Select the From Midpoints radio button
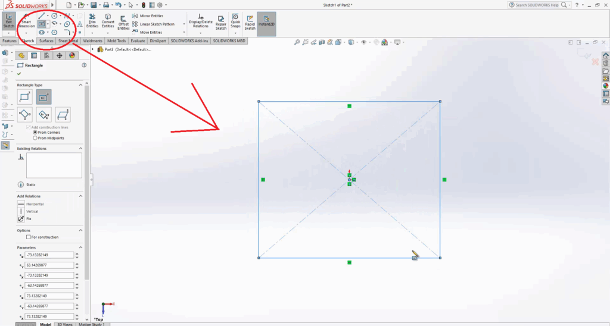Image resolution: width=610 pixels, height=326 pixels. [35, 138]
